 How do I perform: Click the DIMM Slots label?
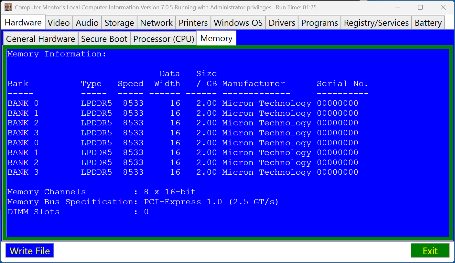click(x=34, y=212)
